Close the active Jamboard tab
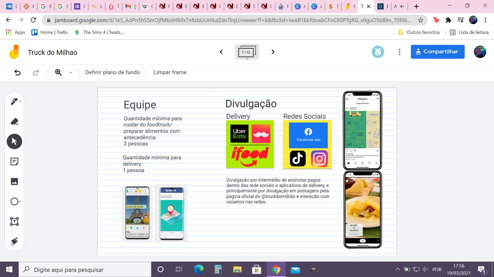The image size is (494, 277). click(369, 6)
